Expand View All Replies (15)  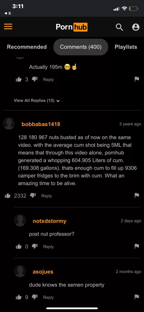[x=37, y=101]
